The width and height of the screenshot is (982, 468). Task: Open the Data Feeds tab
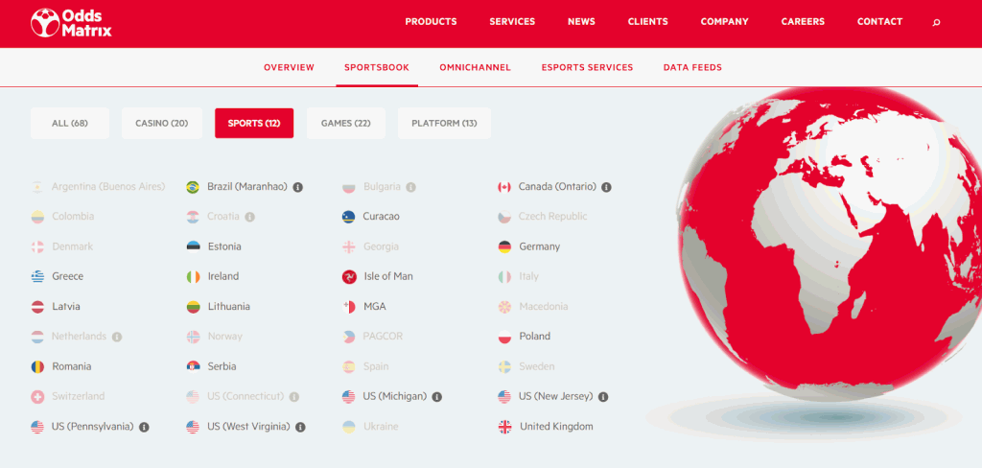click(692, 68)
